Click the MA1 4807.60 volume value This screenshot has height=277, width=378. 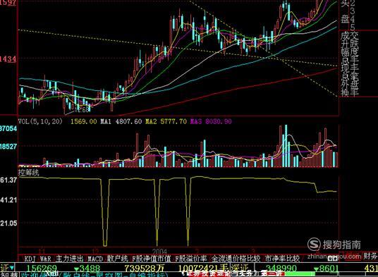[x=121, y=121]
